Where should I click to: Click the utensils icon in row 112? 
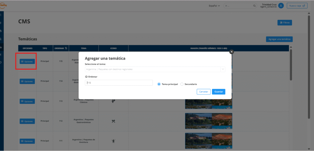113,121
